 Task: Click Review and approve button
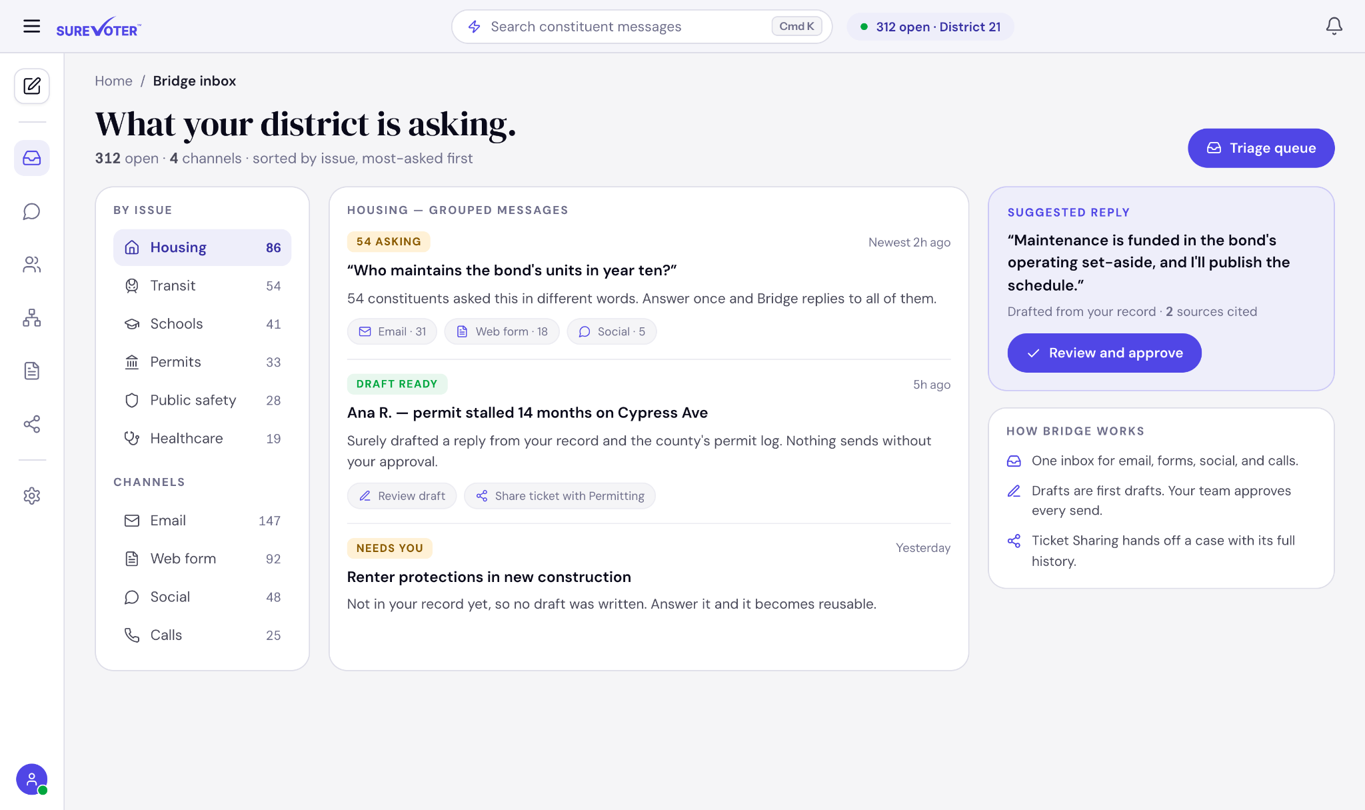point(1104,353)
